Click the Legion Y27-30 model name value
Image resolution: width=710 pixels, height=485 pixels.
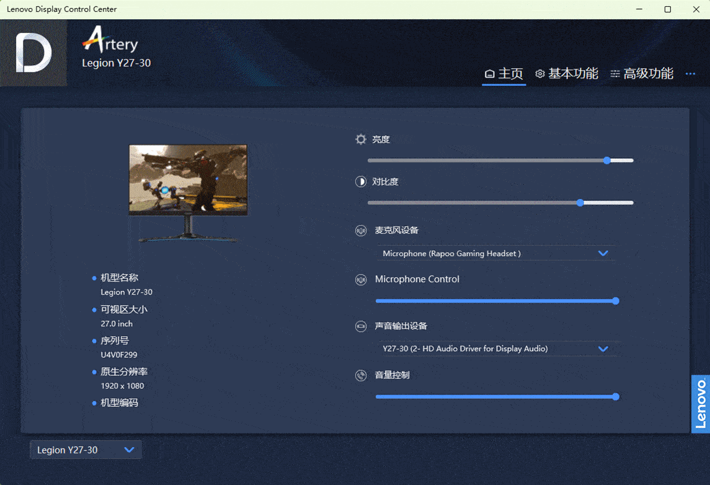point(126,292)
